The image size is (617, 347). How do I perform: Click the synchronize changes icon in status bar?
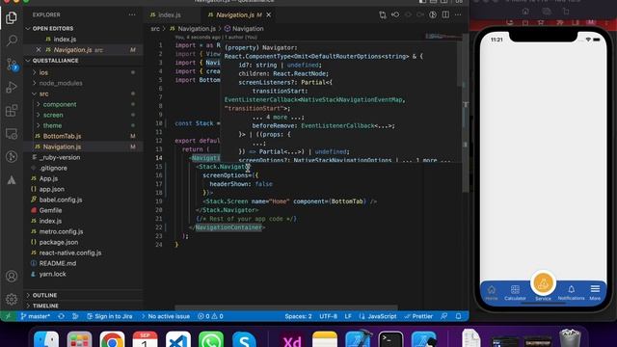[61, 316]
